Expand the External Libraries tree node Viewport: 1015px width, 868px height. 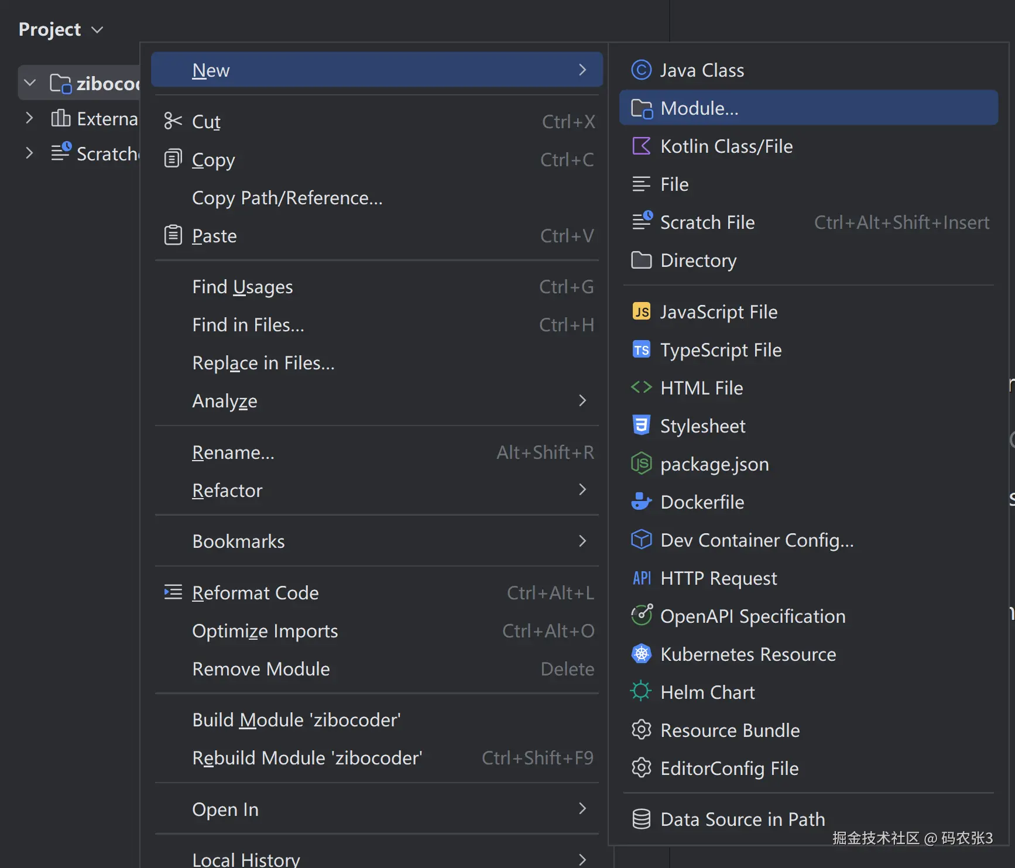pos(30,118)
